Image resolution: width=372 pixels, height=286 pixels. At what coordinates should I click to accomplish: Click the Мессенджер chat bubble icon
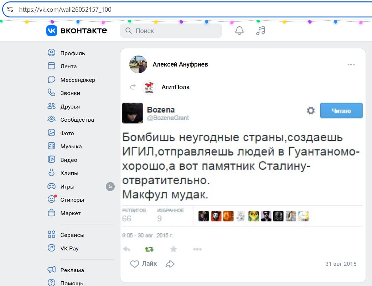click(x=51, y=79)
